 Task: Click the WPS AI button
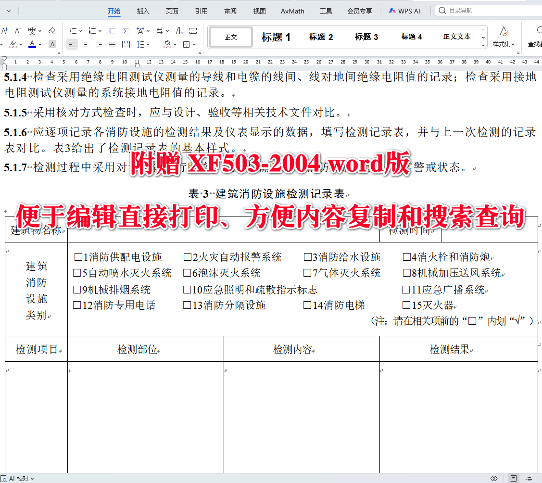tap(405, 11)
